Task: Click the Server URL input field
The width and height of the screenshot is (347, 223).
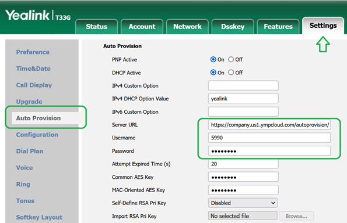Action: pyautogui.click(x=269, y=125)
